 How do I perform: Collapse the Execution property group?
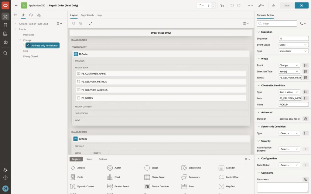[x=258, y=32]
